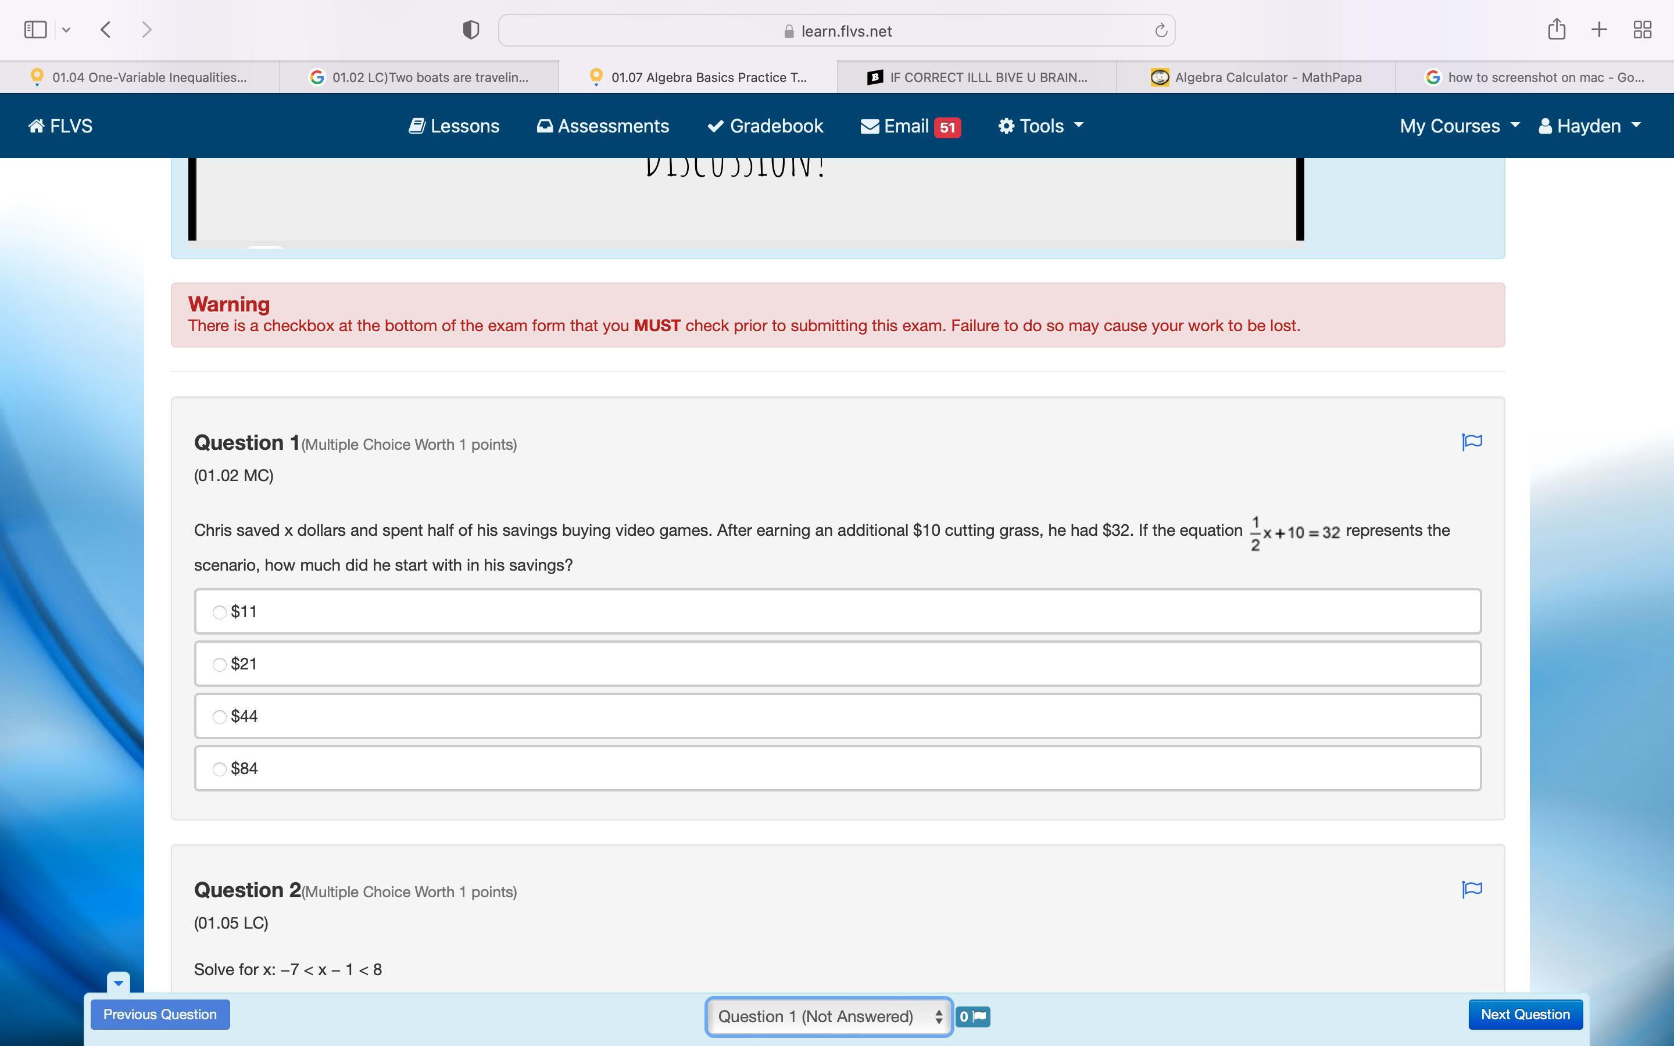The height and width of the screenshot is (1046, 1674).
Task: Select the $44 answer option
Action: pos(219,717)
